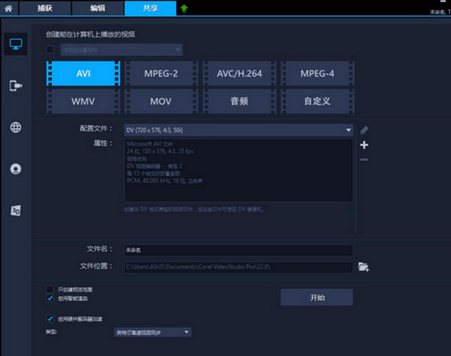Choose the MPEG-4 format button
The image size is (451, 356).
tap(317, 74)
